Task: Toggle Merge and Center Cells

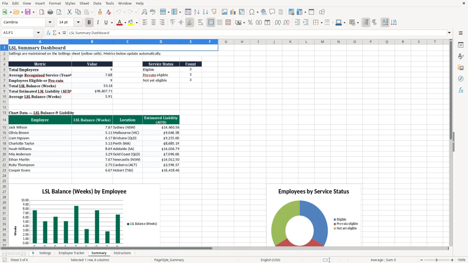Action: point(211,23)
